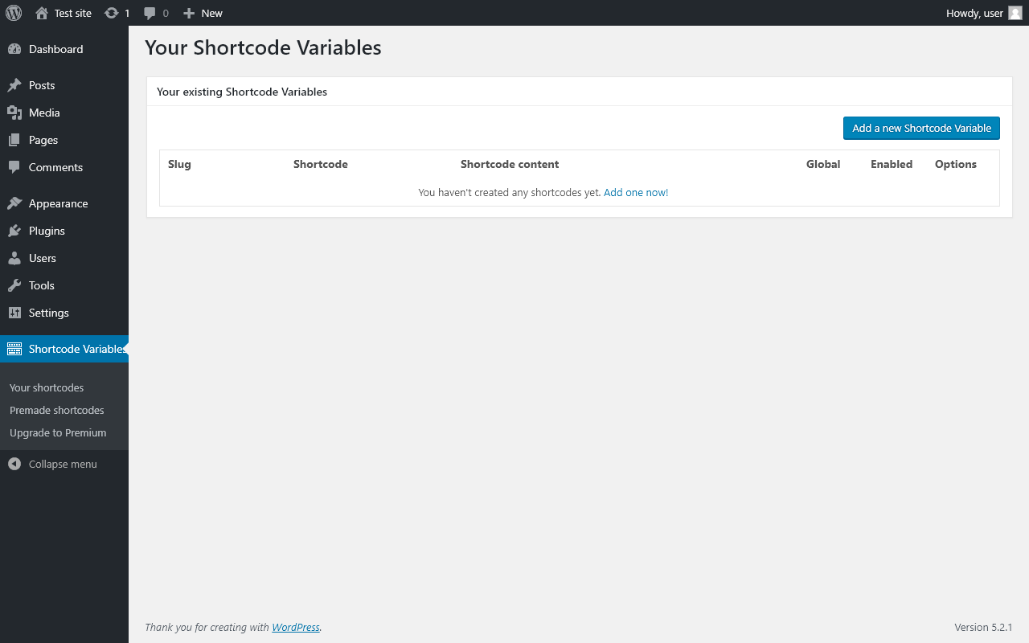
Task: Click the Shortcode content column header
Action: point(510,164)
